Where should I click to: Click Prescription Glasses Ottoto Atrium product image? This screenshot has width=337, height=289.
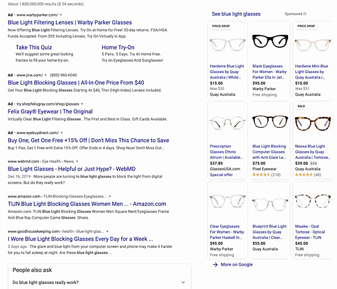(x=227, y=123)
